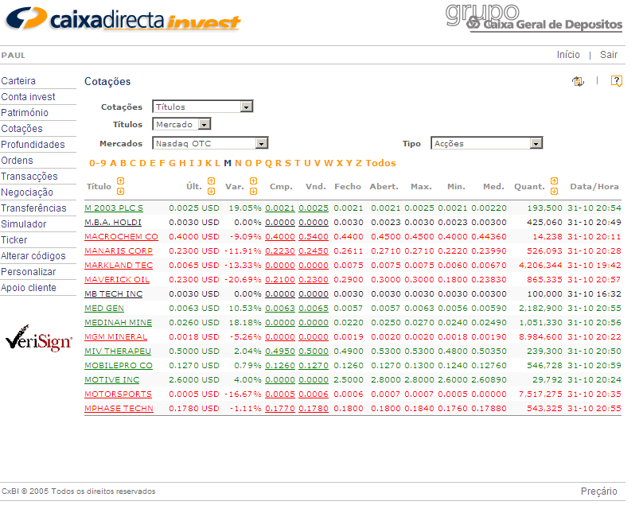639x505 pixels.
Task: Expand the Mercados dropdown (Nasdaq OTC)
Action: pos(210,143)
